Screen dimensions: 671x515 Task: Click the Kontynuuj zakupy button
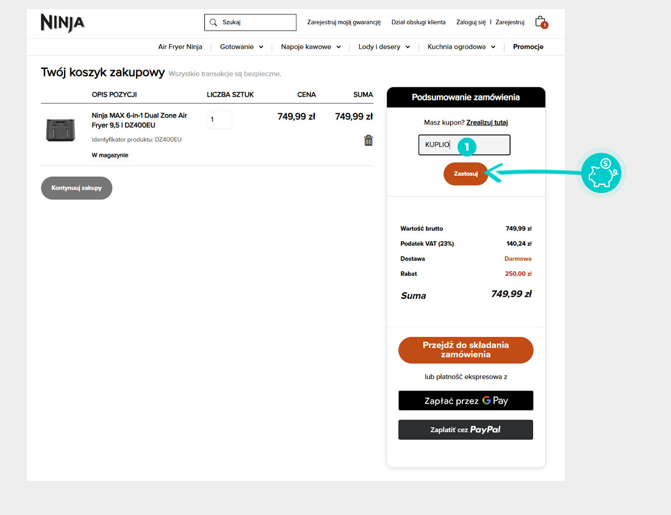point(76,188)
